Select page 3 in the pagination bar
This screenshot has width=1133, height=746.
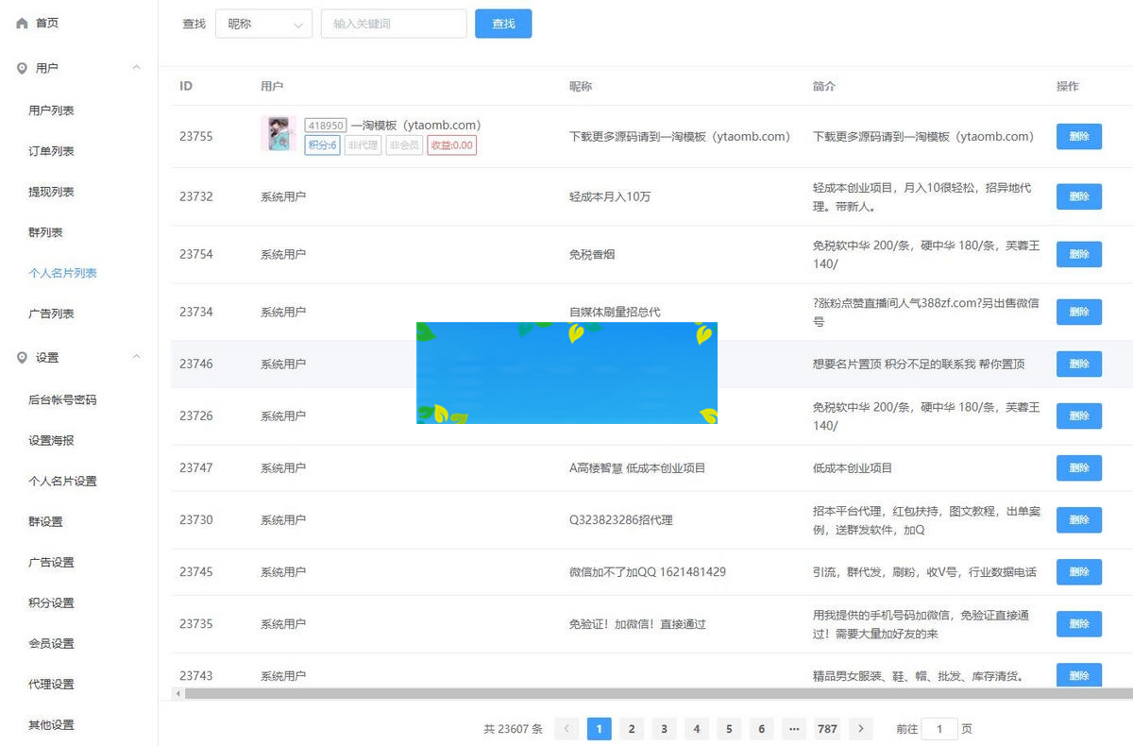point(664,728)
